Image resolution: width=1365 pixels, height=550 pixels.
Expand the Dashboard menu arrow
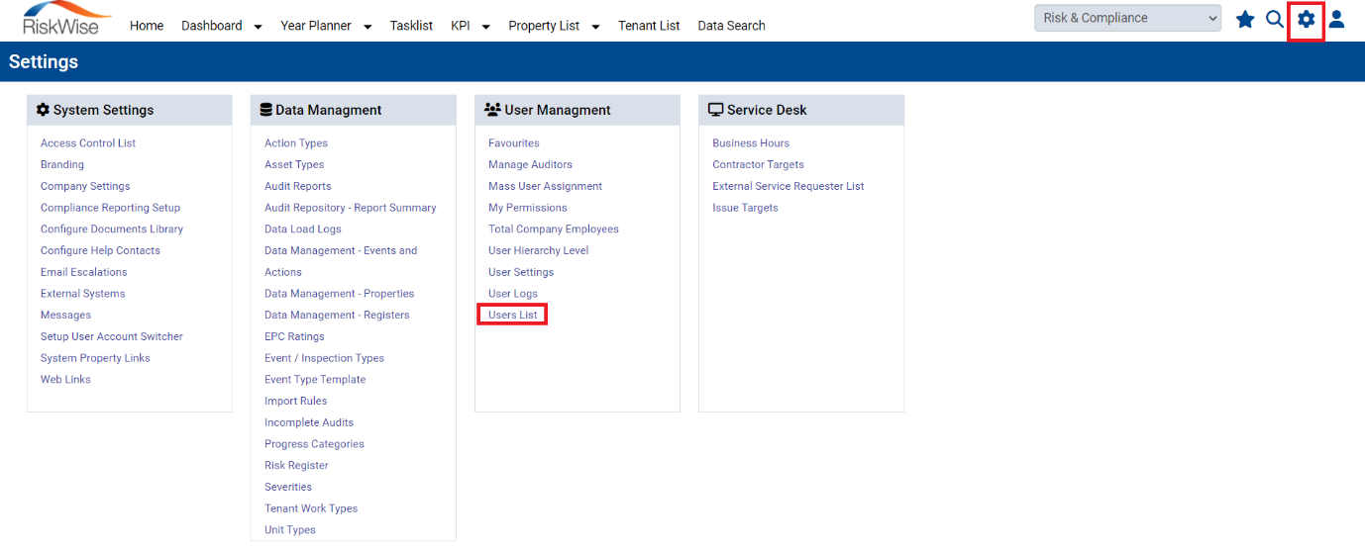point(258,27)
